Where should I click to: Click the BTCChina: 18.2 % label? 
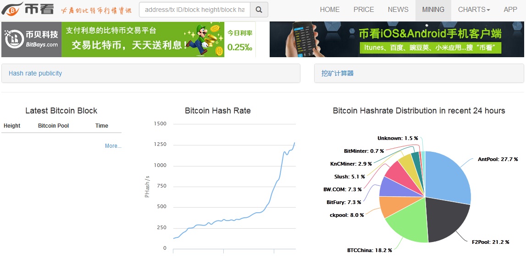pos(369,250)
